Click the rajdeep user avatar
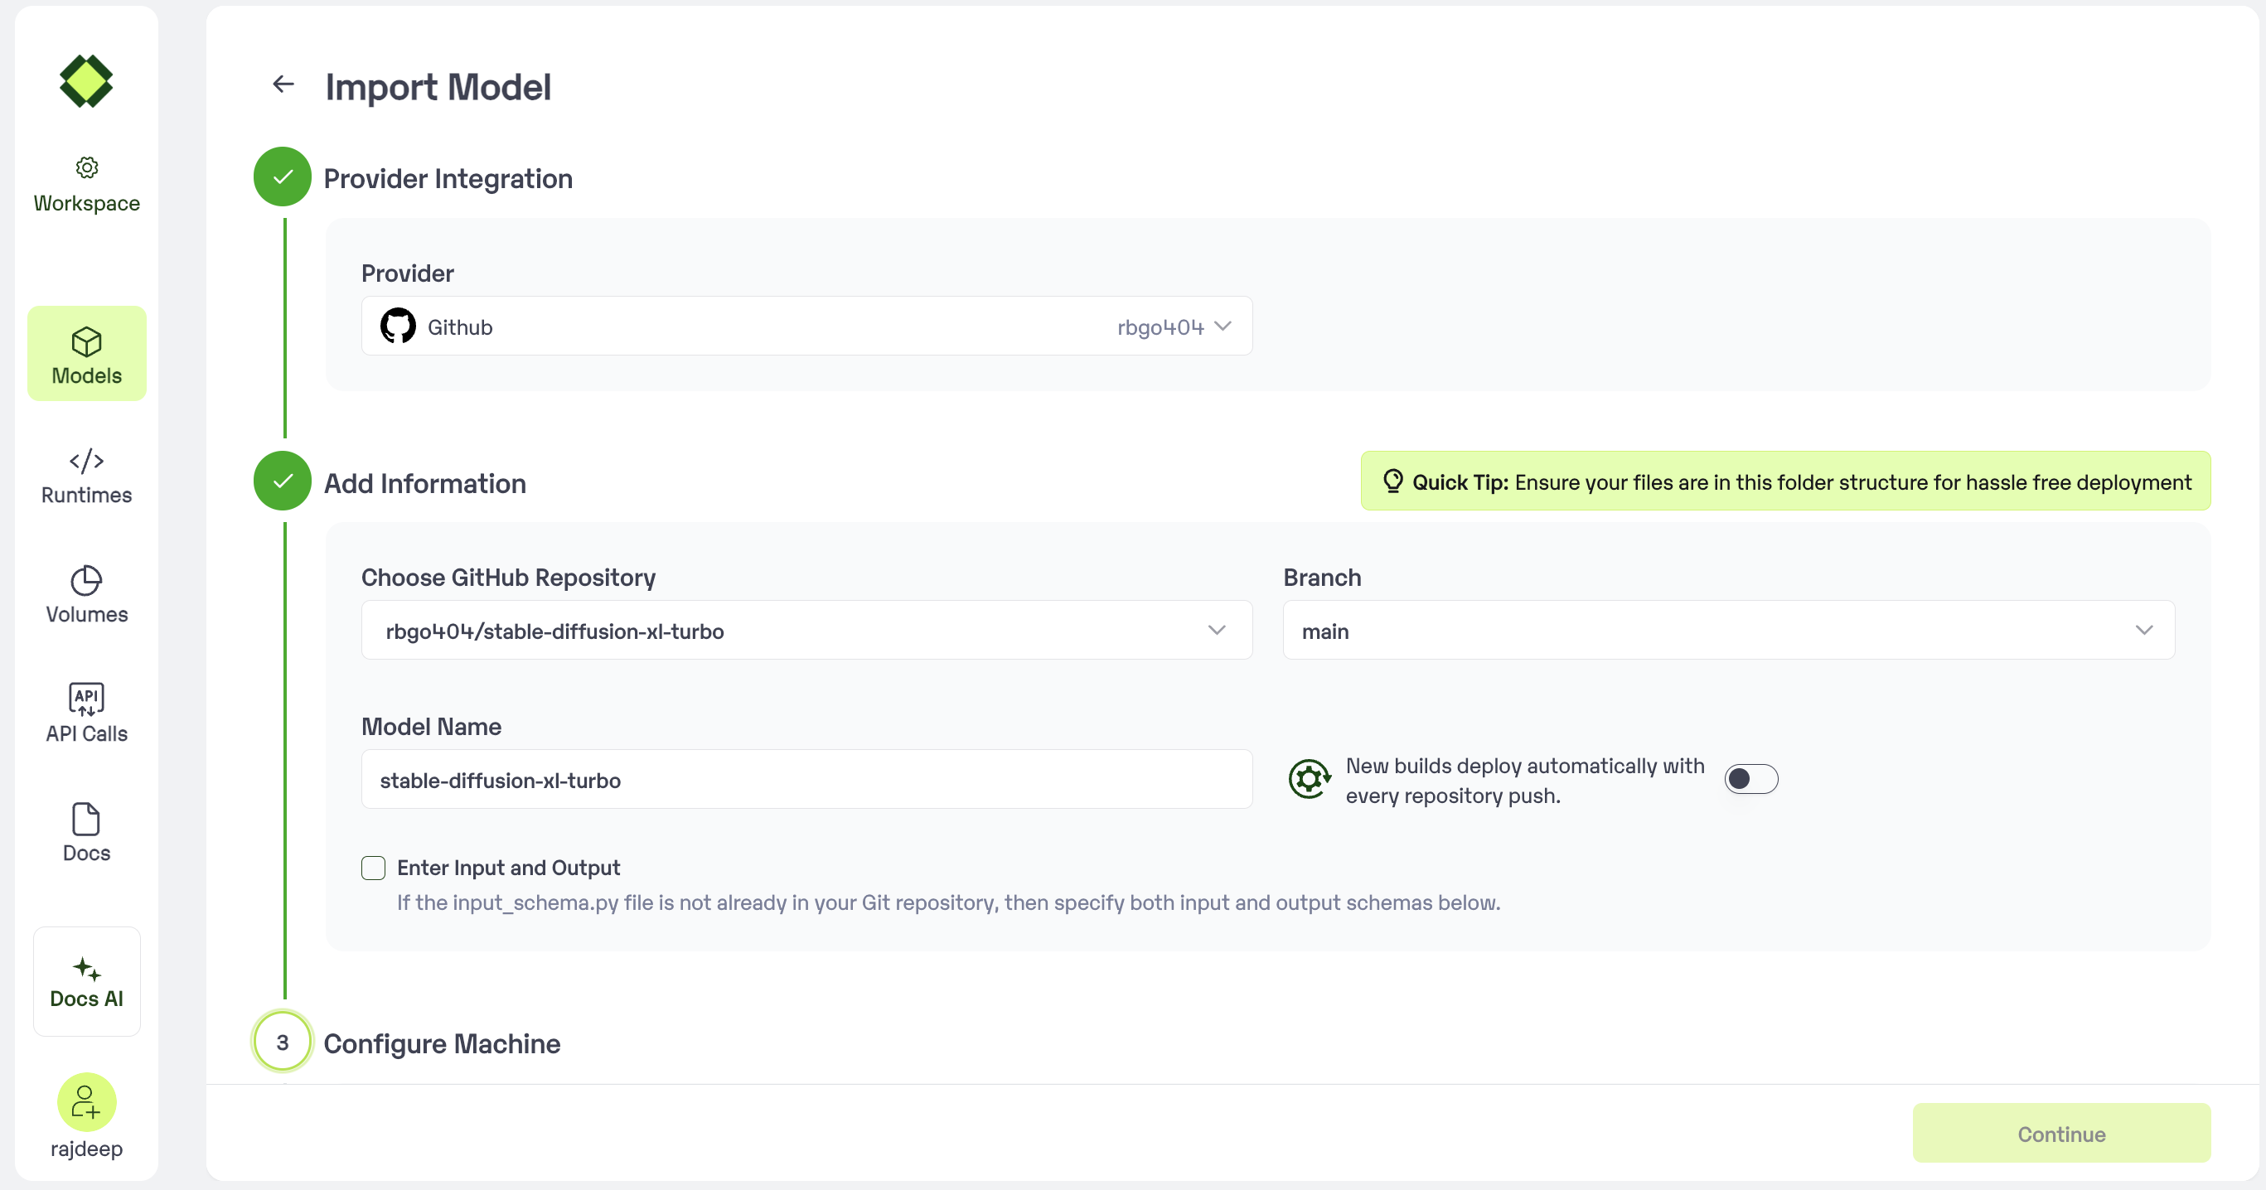Screen dimensions: 2266x1190 tap(86, 1101)
